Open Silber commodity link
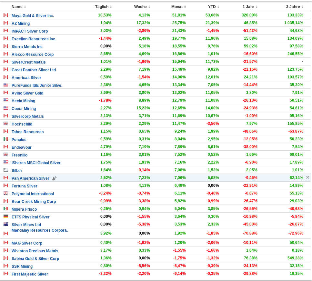The width and height of the screenshot is (312, 281). click(x=17, y=171)
